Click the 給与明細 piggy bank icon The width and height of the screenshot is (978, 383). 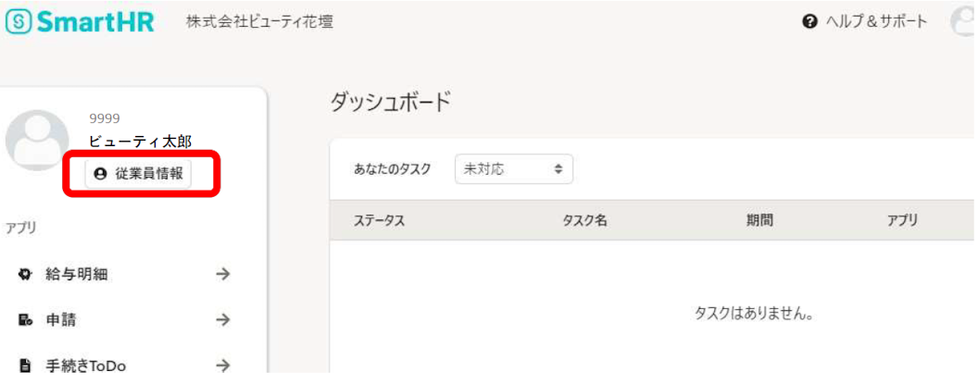tap(26, 274)
